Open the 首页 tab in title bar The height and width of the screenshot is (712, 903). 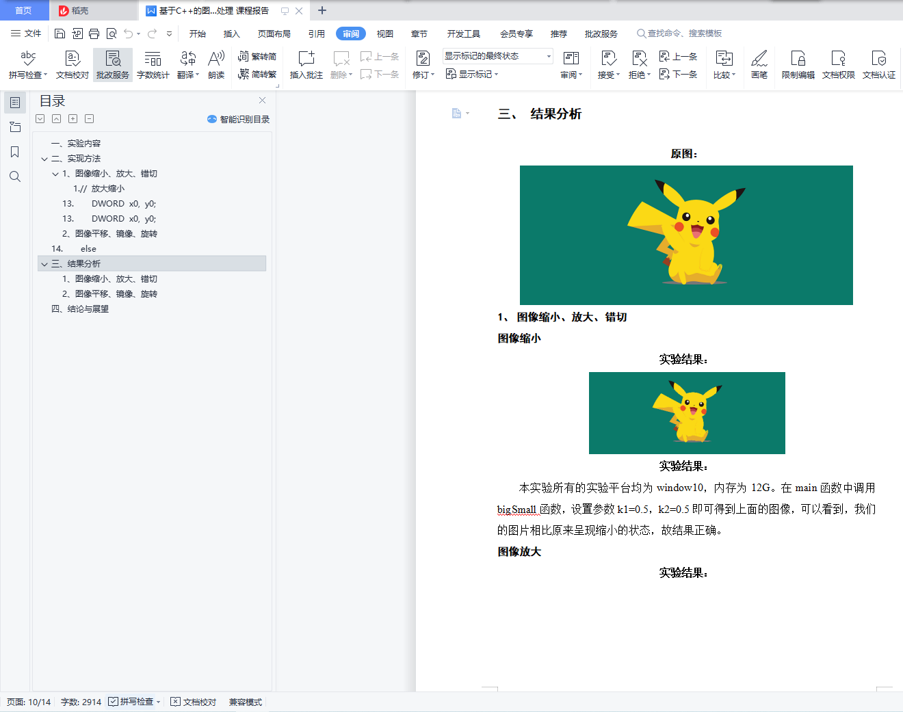24,10
